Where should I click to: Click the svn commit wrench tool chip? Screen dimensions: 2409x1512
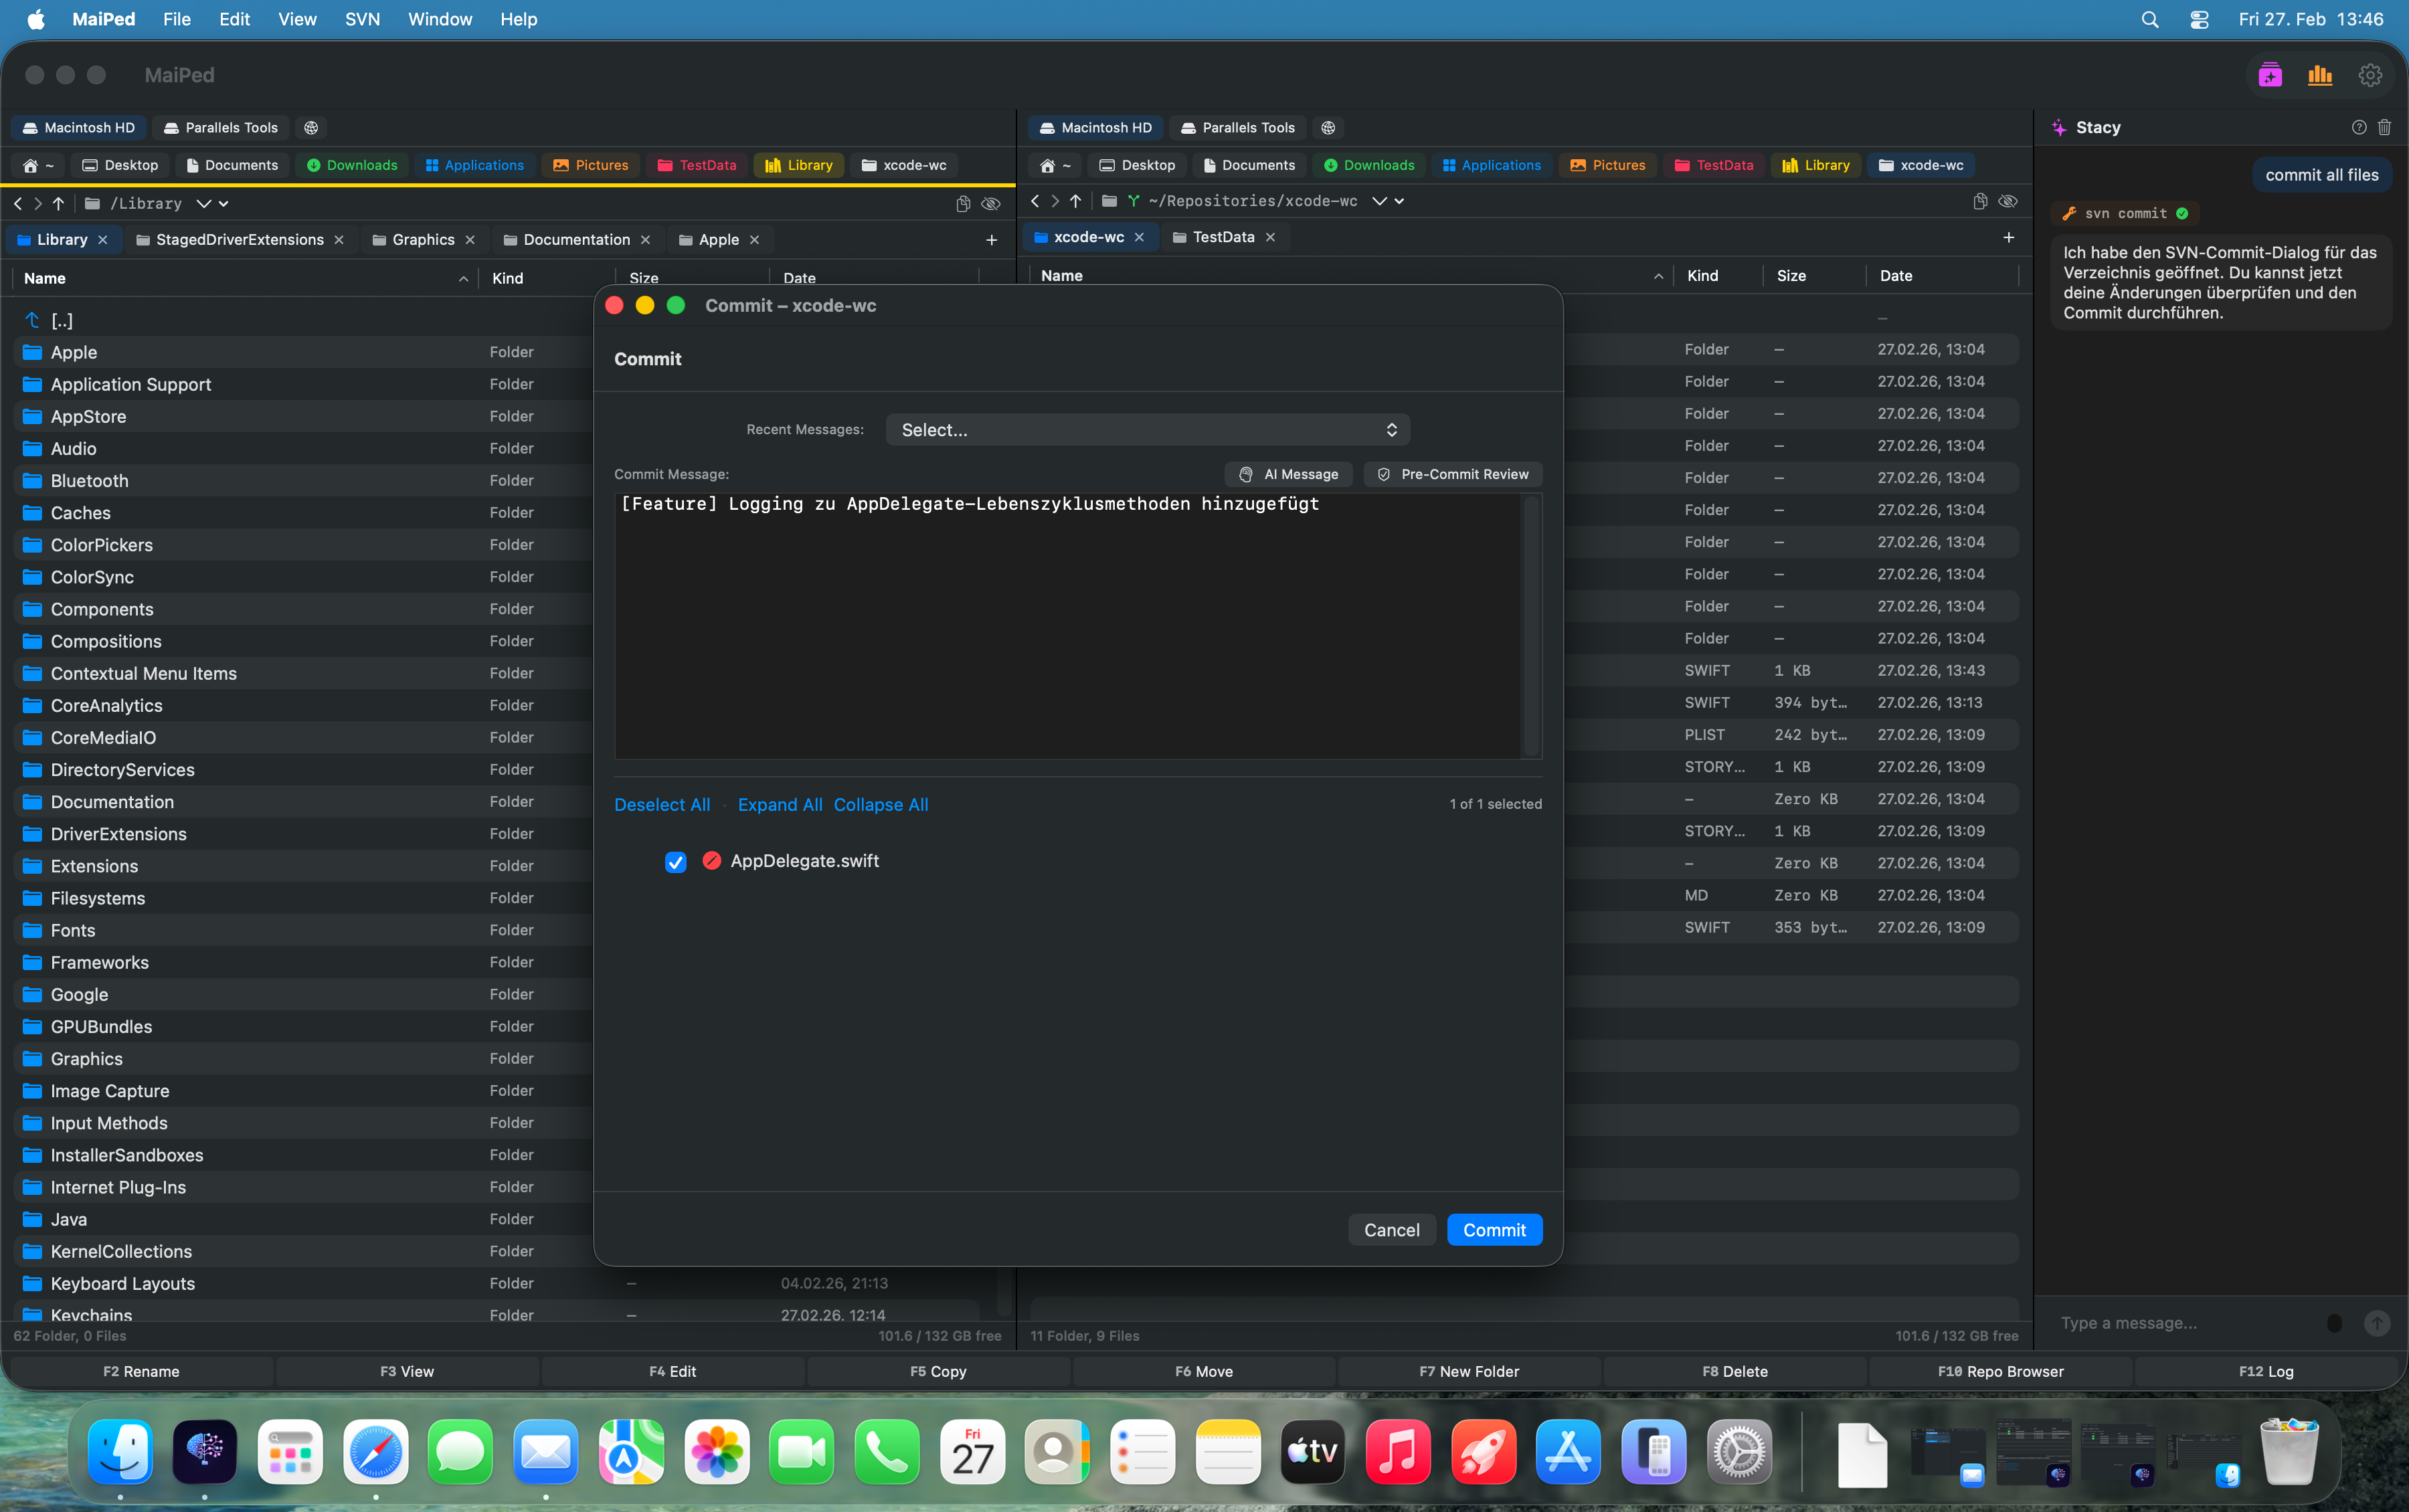tap(2124, 213)
